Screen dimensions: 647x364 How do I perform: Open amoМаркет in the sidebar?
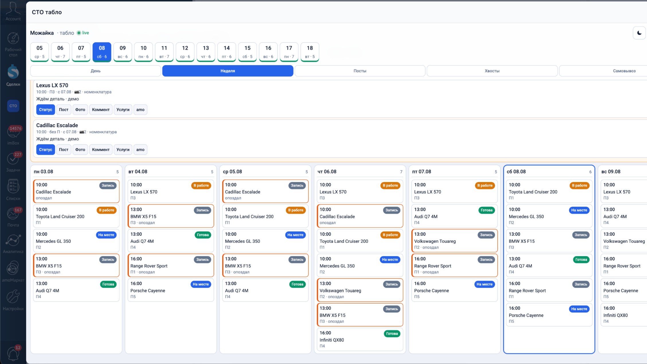pyautogui.click(x=13, y=271)
